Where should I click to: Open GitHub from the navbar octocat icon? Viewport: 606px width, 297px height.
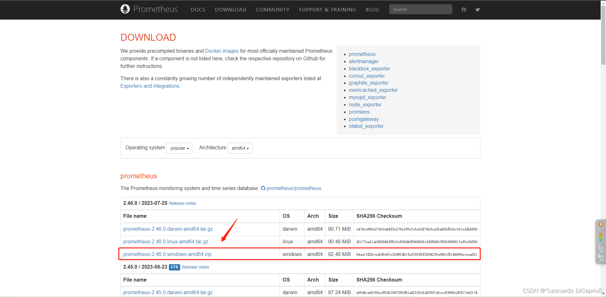click(x=463, y=9)
